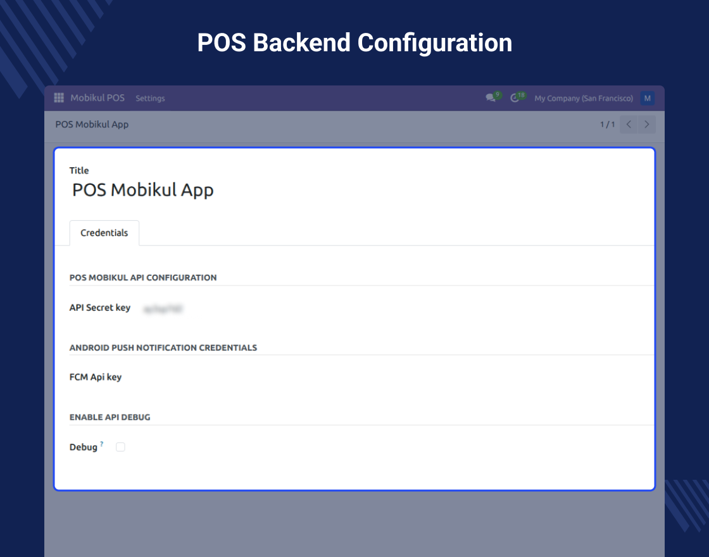Click the Debug help question mark
The height and width of the screenshot is (557, 709).
coord(102,444)
